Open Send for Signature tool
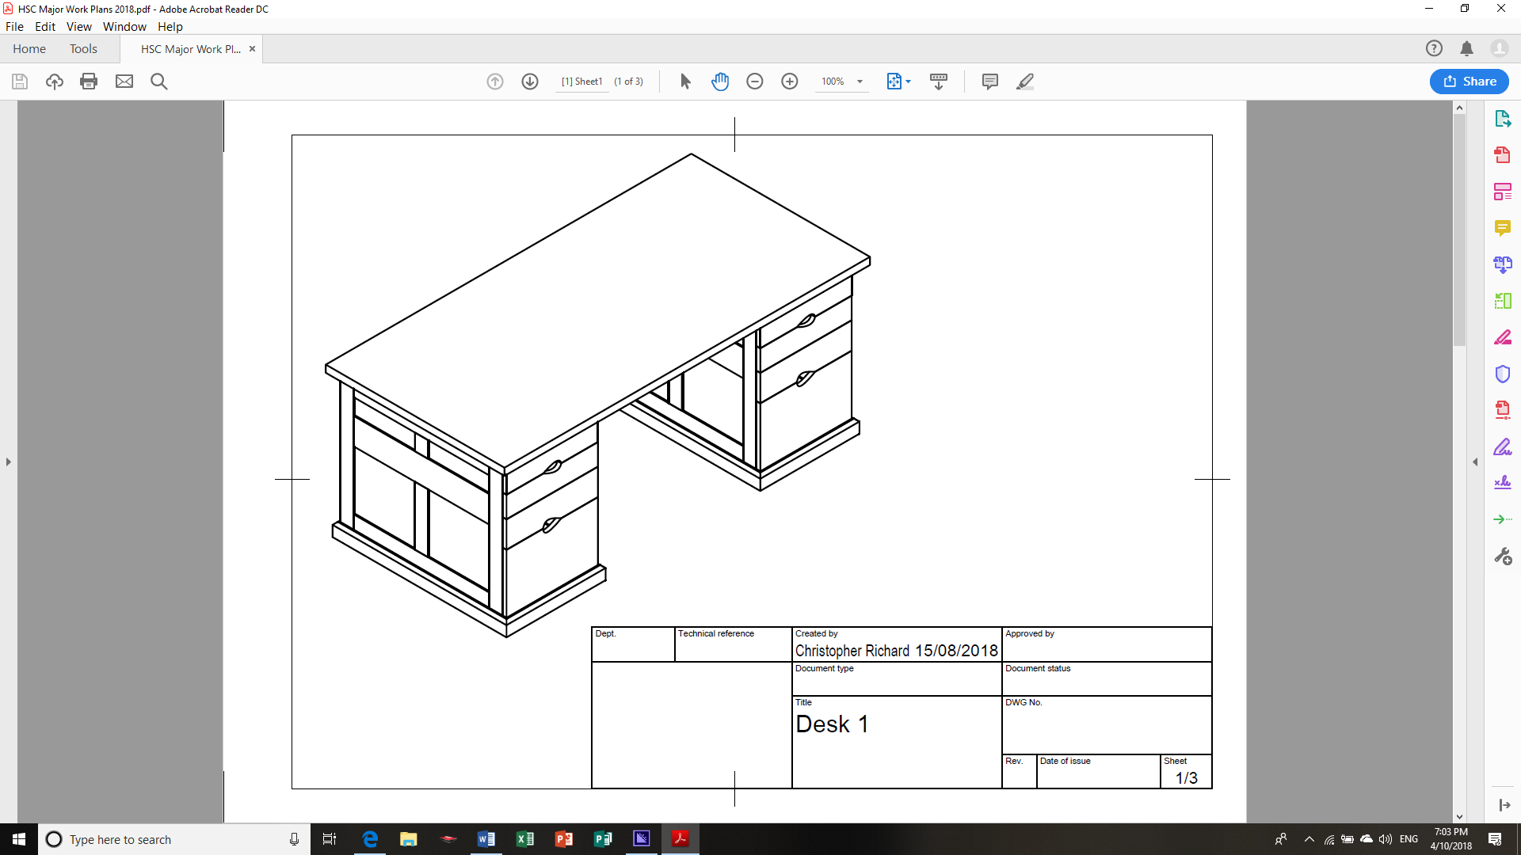The image size is (1521, 855). (x=1503, y=483)
